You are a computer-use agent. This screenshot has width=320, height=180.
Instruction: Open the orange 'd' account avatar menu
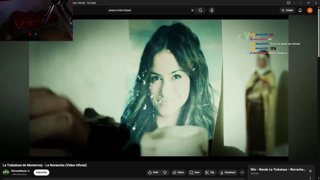310,10
